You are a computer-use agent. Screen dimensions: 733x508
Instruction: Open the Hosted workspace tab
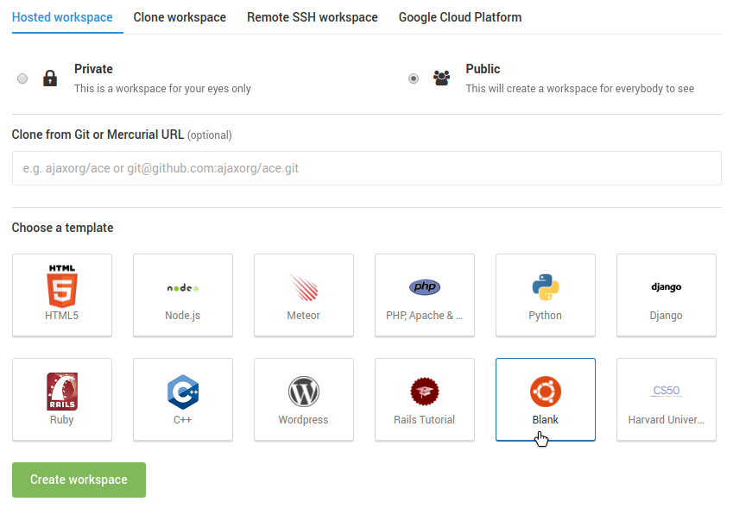pyautogui.click(x=62, y=17)
